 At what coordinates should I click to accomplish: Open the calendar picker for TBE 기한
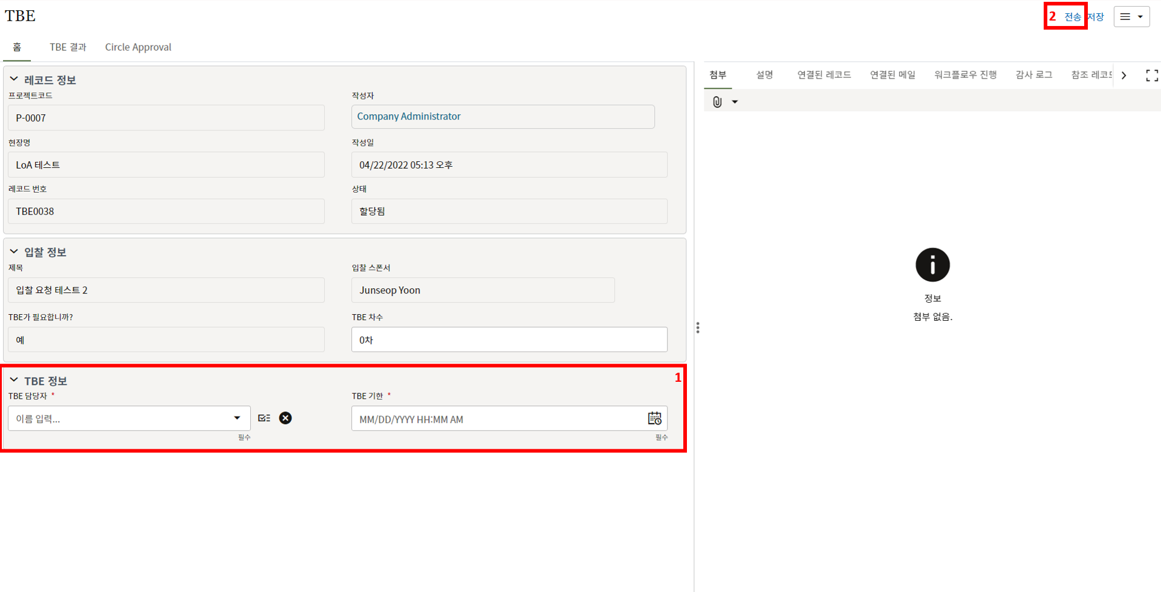click(x=654, y=419)
